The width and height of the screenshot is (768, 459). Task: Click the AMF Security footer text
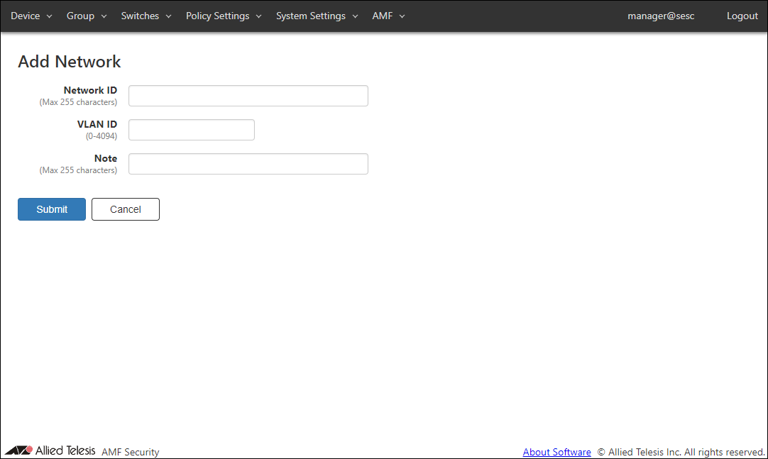[x=131, y=452]
